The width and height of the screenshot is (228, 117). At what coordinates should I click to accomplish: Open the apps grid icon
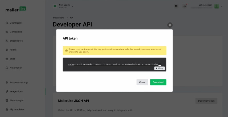pos(176,6)
